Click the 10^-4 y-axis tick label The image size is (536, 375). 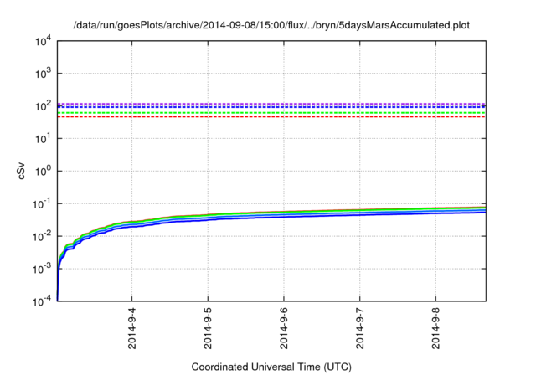pyautogui.click(x=42, y=301)
